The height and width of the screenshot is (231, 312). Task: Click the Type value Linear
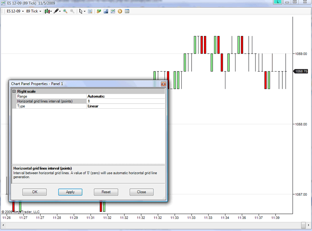point(126,106)
